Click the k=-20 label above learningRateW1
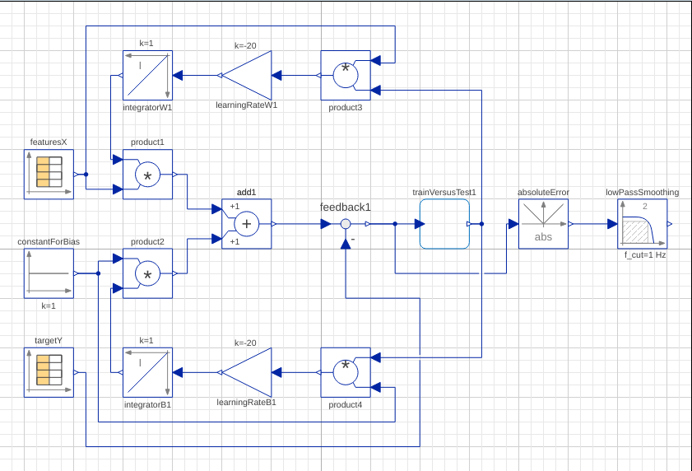 click(x=245, y=46)
